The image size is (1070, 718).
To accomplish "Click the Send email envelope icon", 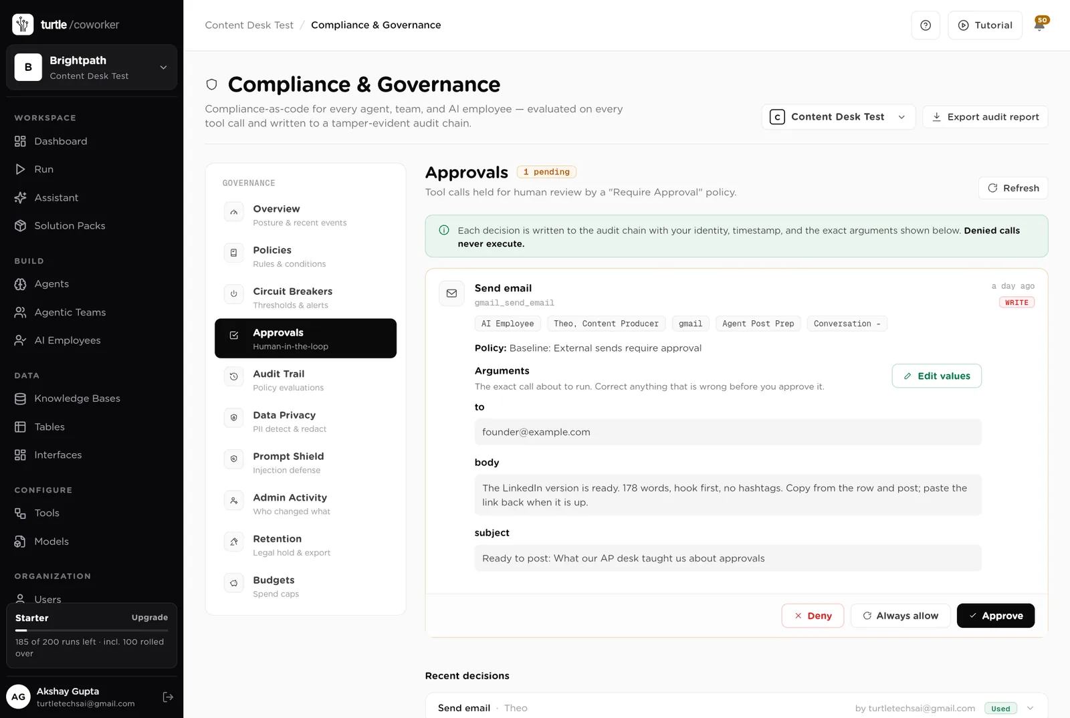I will click(x=451, y=293).
